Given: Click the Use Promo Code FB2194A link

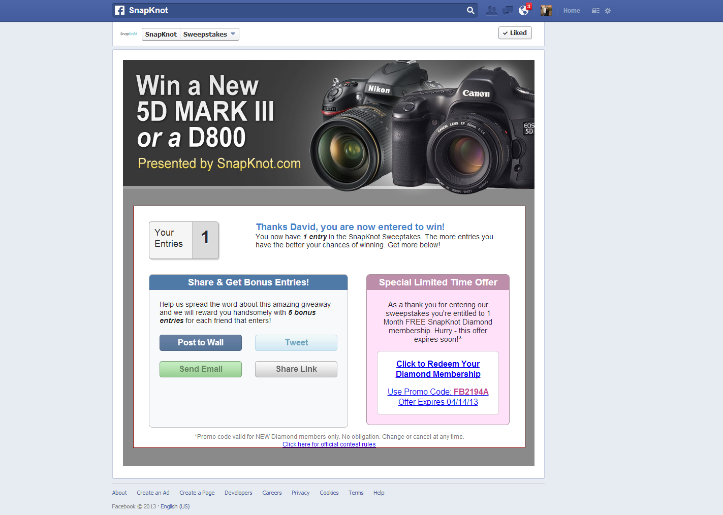Looking at the screenshot, I should [x=438, y=392].
